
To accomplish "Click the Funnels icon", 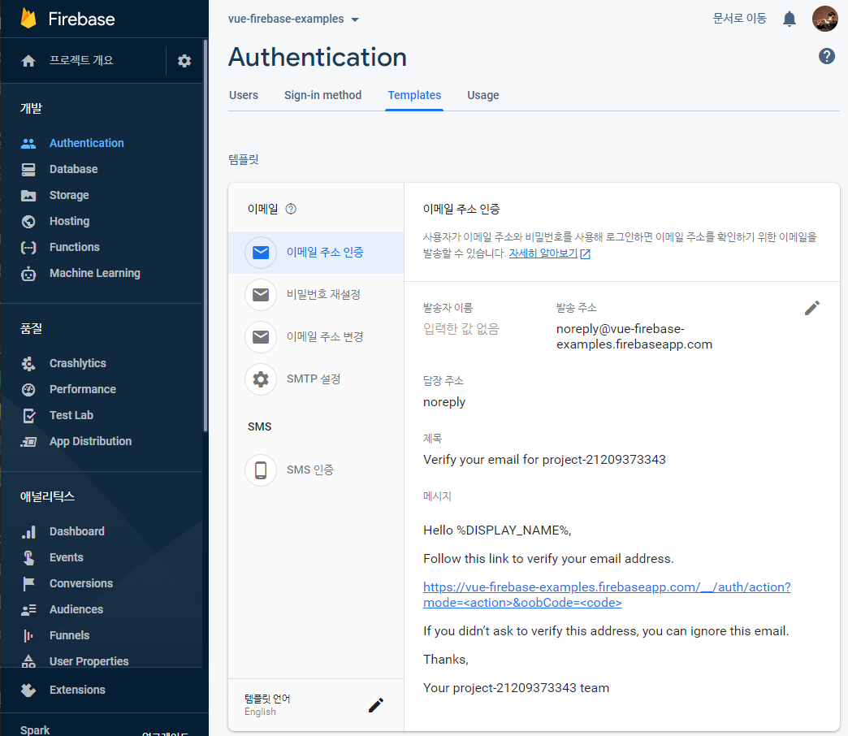I will (28, 635).
